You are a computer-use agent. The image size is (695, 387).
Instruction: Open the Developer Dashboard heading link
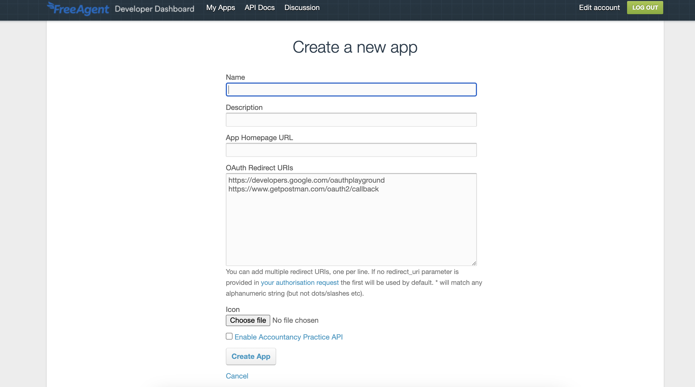[x=154, y=9]
